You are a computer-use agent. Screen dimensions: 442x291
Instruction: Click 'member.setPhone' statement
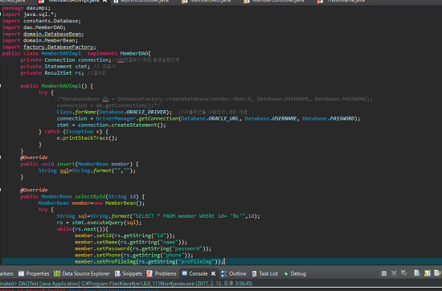(134, 255)
